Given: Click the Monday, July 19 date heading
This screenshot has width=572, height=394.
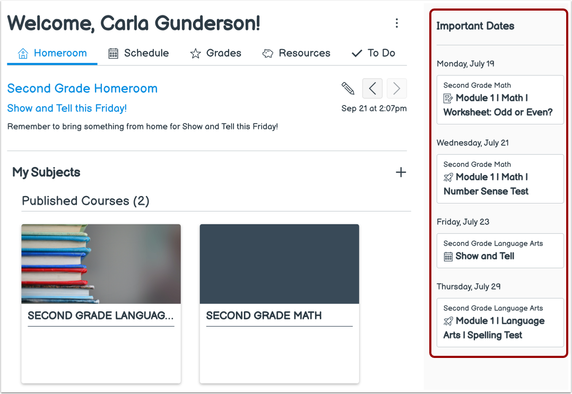Looking at the screenshot, I should (465, 64).
